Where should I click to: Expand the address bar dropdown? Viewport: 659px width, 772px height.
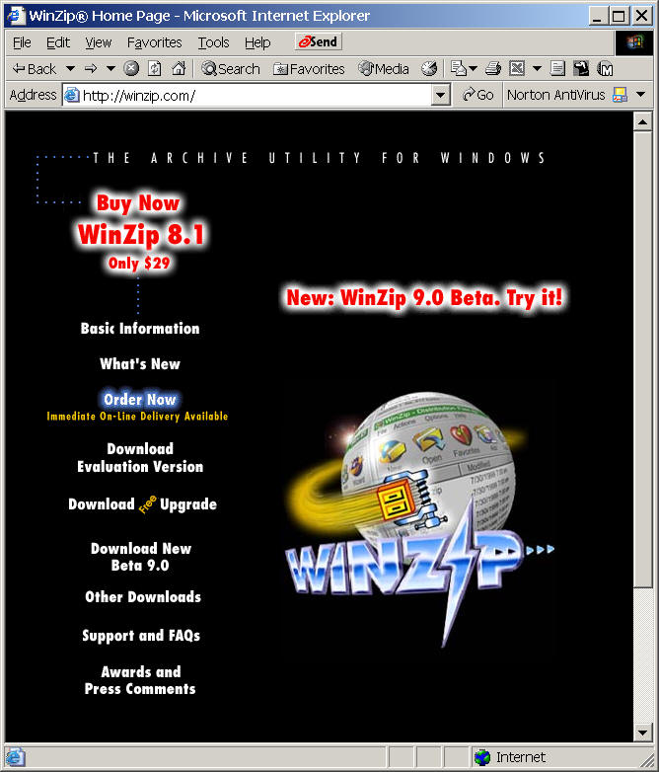pos(440,95)
